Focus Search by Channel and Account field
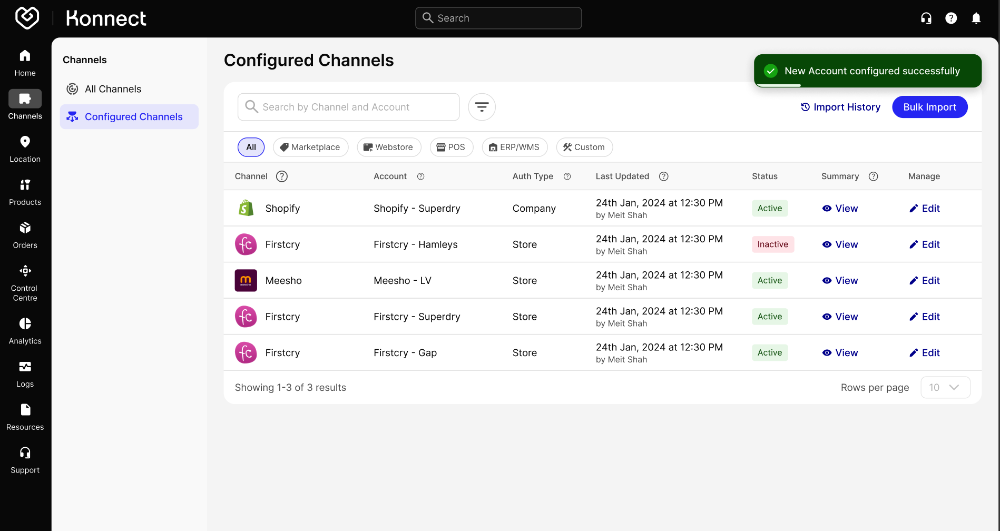 [348, 107]
